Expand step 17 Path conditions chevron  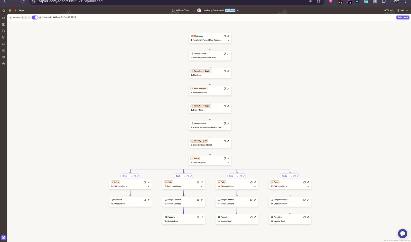[308, 186]
